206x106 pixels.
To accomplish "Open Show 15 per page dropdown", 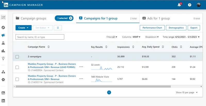I will pos(187,93).
